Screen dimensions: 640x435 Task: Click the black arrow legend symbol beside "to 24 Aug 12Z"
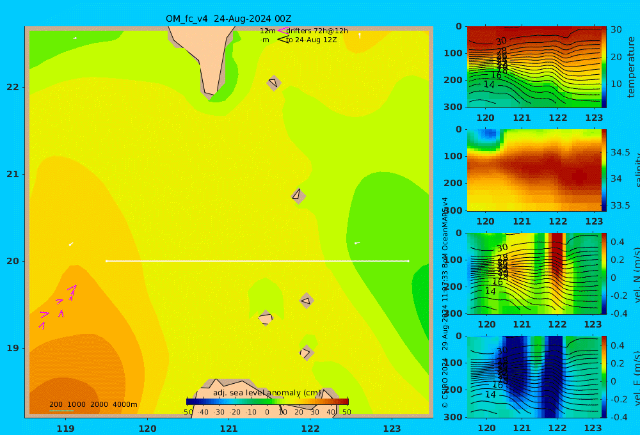[283, 40]
